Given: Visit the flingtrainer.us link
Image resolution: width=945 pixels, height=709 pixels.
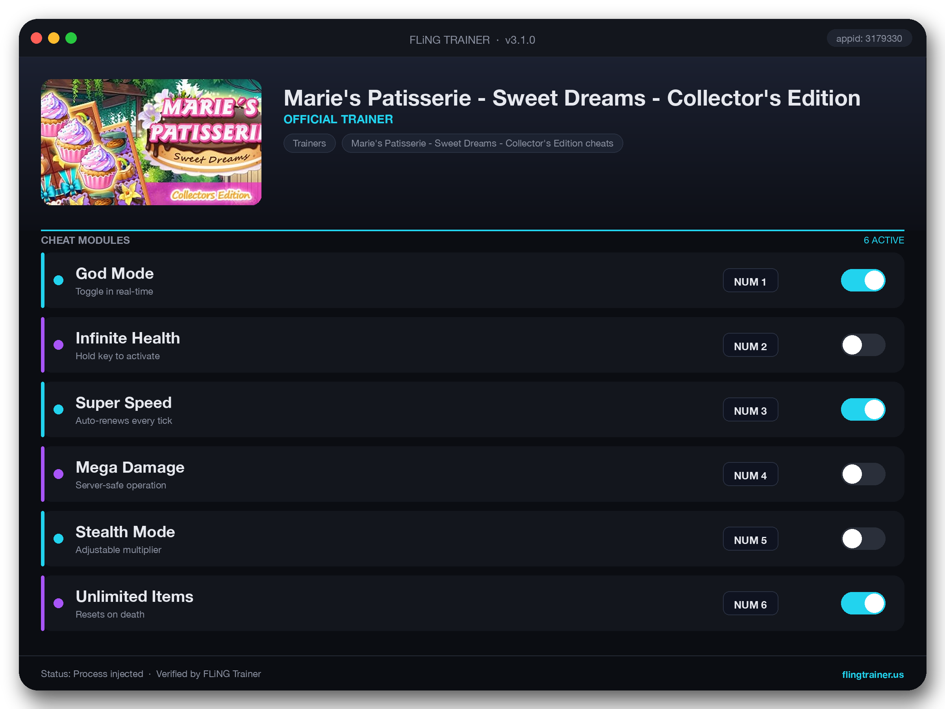Looking at the screenshot, I should tap(873, 674).
